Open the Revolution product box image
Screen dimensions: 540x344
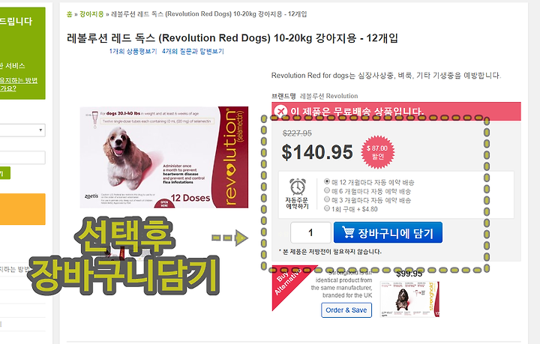point(164,157)
